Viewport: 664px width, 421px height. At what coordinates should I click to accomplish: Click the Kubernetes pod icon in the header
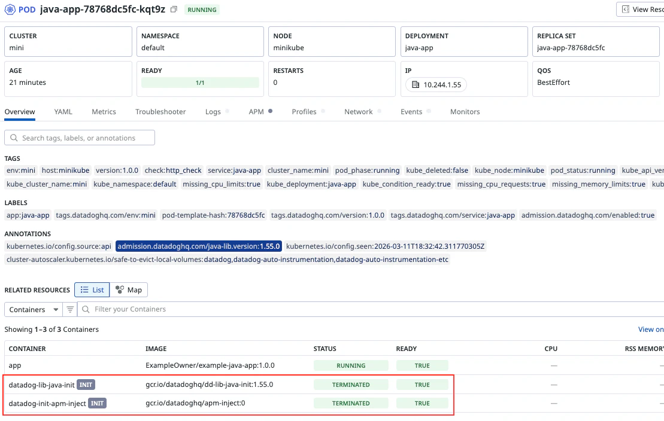pyautogui.click(x=10, y=10)
